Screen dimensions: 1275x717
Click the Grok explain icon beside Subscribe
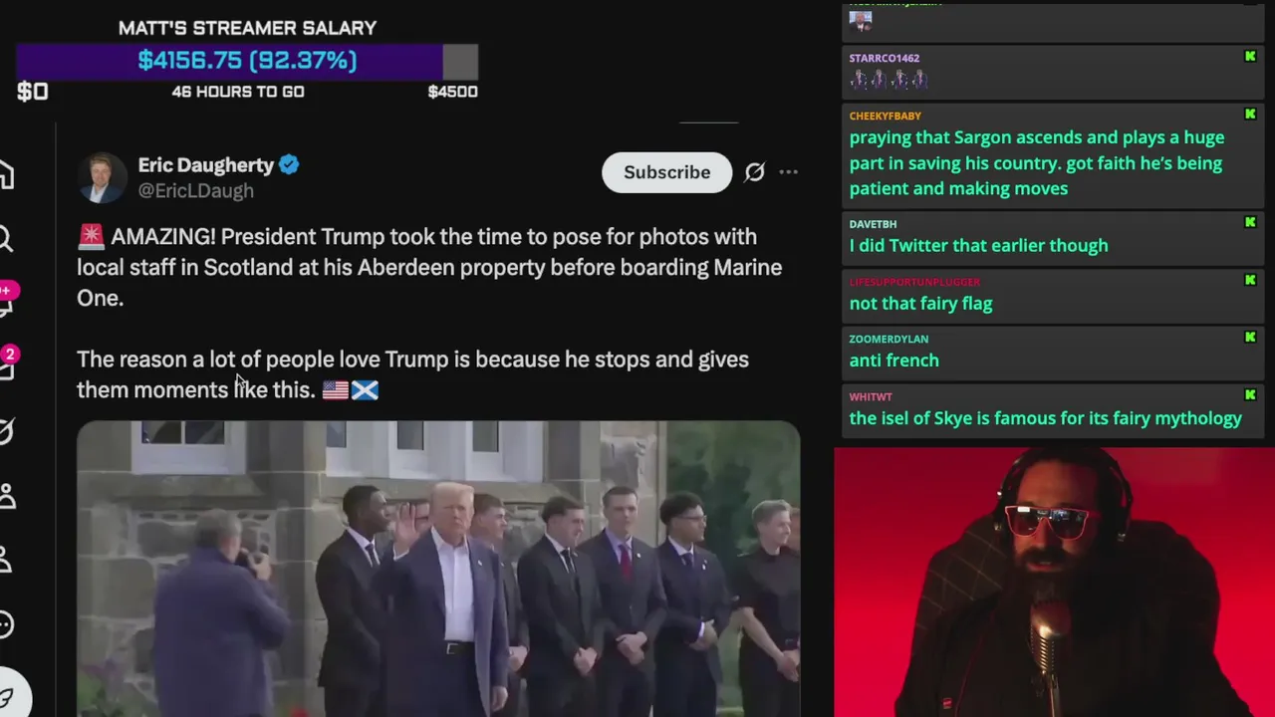click(x=755, y=172)
